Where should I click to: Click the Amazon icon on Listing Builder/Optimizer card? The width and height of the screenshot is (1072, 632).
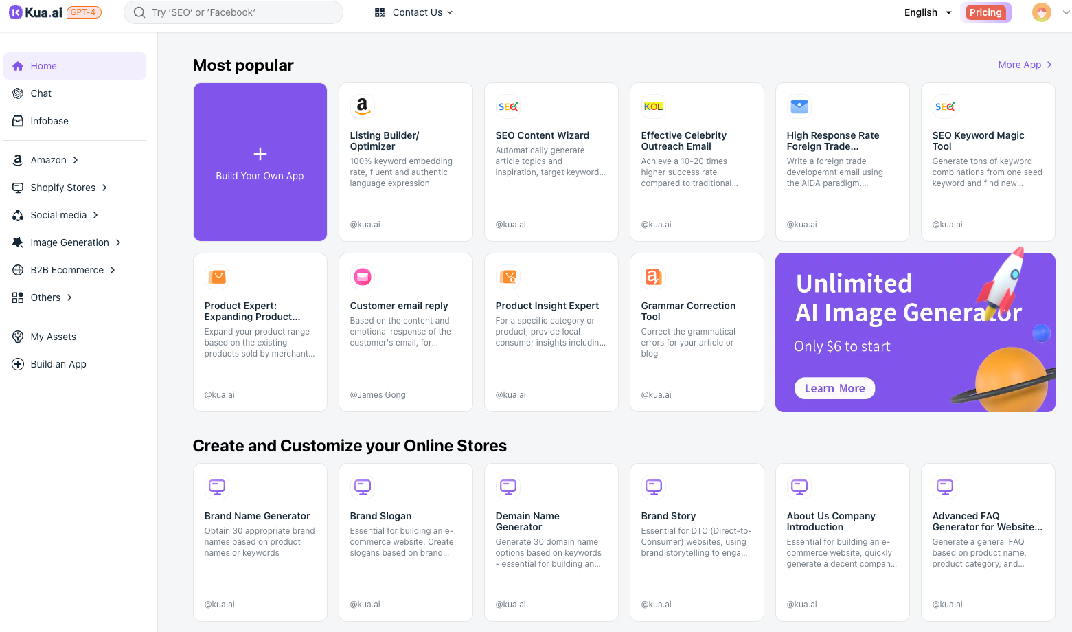point(363,106)
